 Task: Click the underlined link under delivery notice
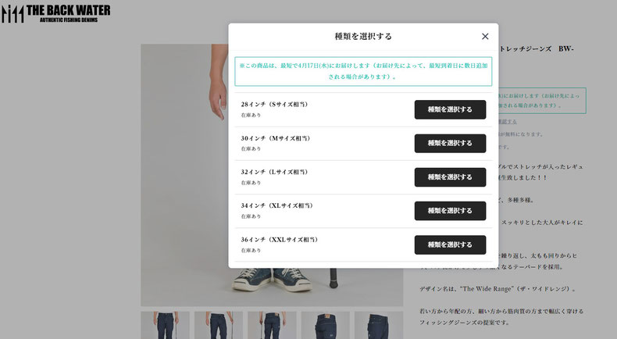pos(507,122)
